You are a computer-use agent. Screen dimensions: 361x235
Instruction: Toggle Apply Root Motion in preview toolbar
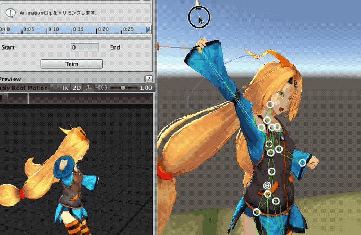point(24,88)
